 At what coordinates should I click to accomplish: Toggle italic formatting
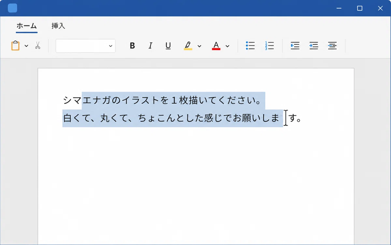[150, 46]
